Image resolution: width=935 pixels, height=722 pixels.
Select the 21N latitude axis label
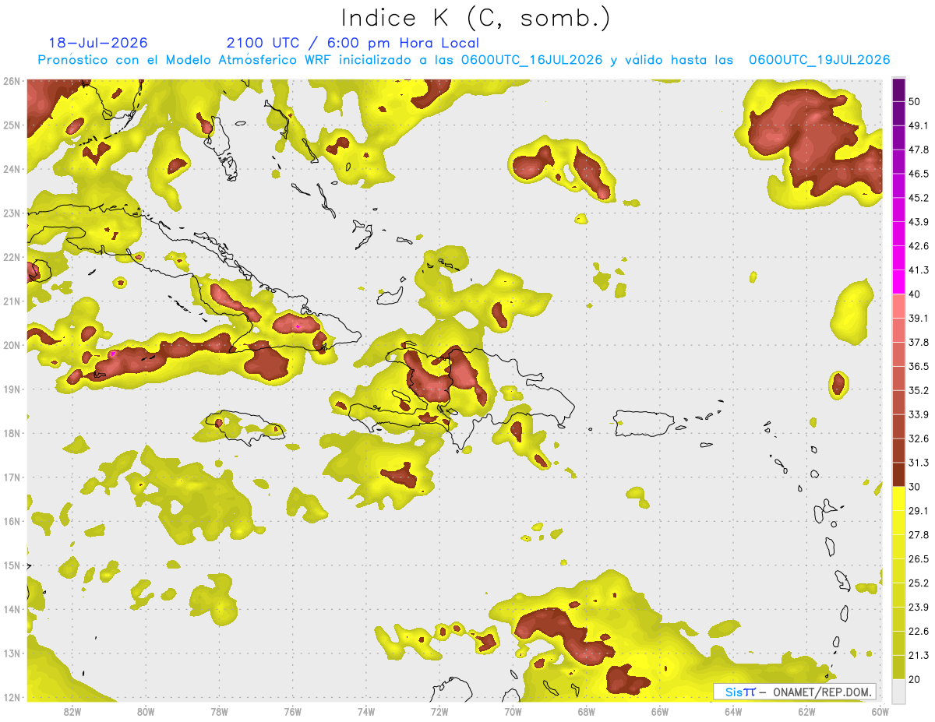click(x=11, y=301)
